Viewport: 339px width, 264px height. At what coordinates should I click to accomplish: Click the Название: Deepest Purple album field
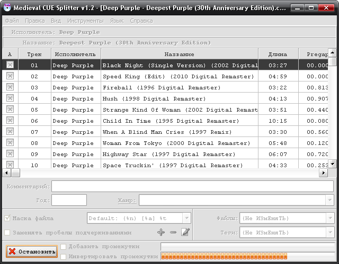pyautogui.click(x=169, y=42)
